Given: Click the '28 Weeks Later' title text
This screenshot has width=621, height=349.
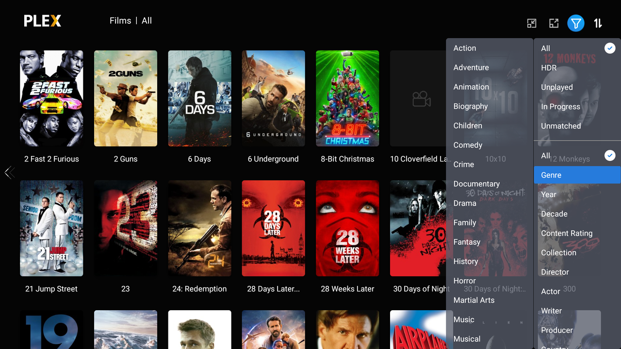Looking at the screenshot, I should [x=347, y=289].
